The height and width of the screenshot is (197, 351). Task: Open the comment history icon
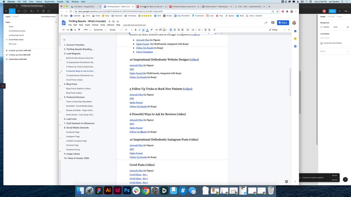coord(273,23)
